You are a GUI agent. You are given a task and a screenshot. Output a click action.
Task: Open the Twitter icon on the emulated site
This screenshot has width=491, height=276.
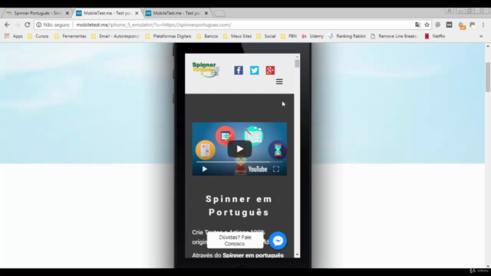[254, 71]
